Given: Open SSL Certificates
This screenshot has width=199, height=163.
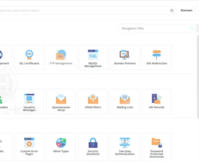Looking at the screenshot, I should (29, 57).
